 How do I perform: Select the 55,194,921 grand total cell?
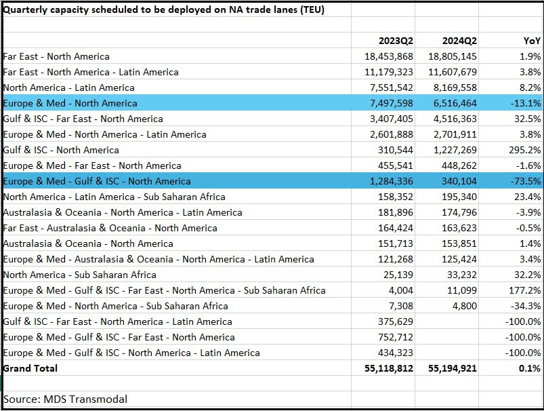[x=453, y=368]
